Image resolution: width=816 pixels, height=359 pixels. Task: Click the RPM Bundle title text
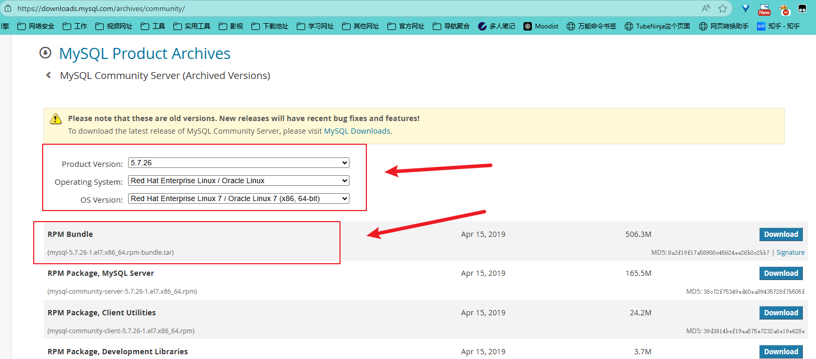[x=70, y=234]
